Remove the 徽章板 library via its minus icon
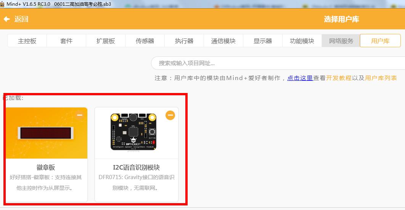Screen dimensions: 405x210 (x=80, y=115)
